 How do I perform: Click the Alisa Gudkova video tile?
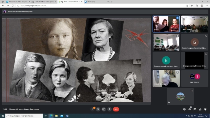[195, 24]
